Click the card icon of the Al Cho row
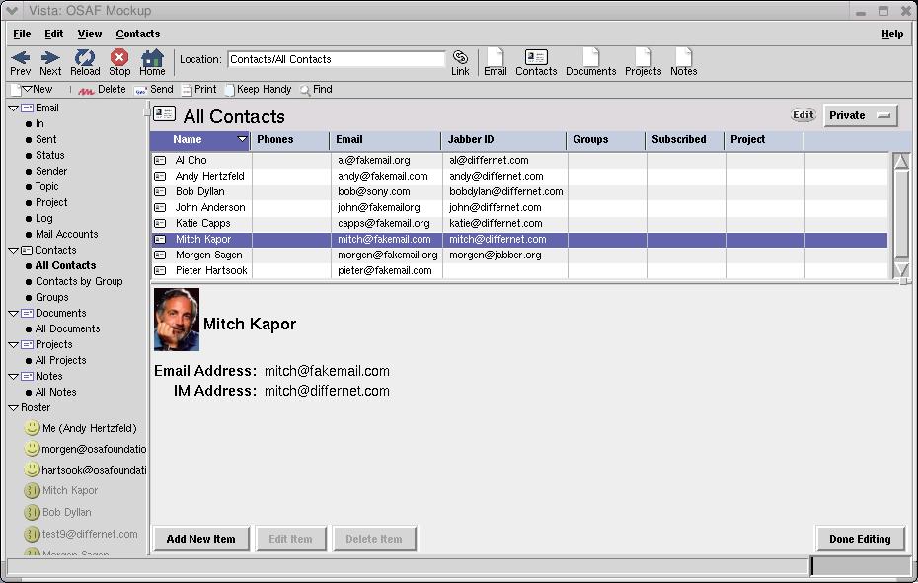This screenshot has height=583, width=918. [160, 160]
